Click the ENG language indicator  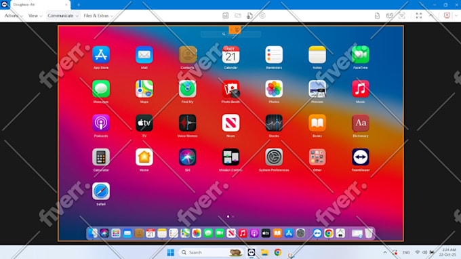coord(406,252)
